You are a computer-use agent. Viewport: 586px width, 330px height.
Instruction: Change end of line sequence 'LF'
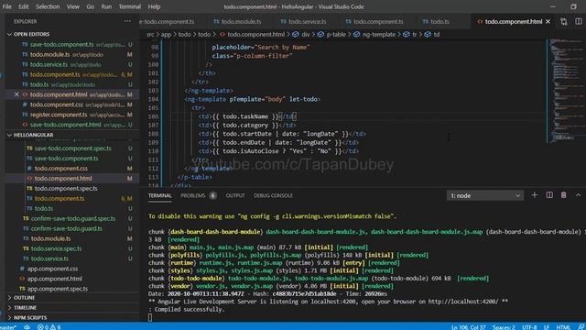[547, 327]
